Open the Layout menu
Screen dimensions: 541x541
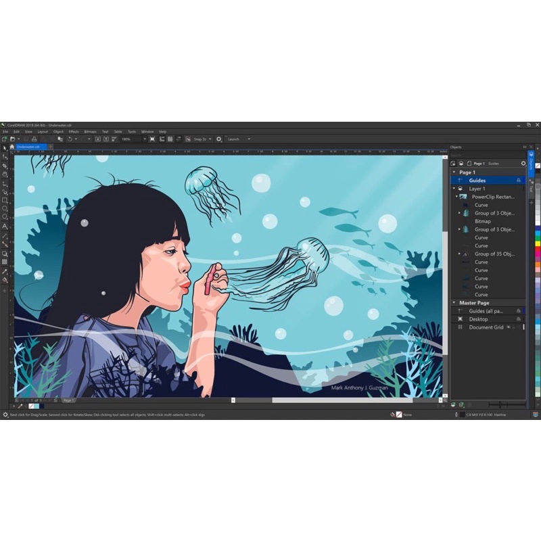43,131
